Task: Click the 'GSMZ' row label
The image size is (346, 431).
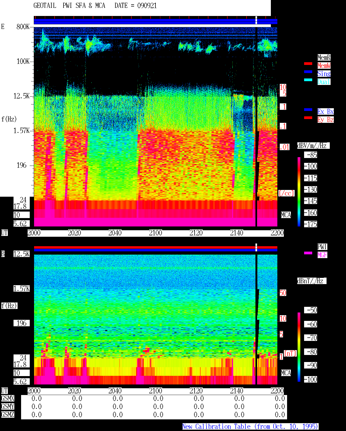Action: tap(8, 414)
